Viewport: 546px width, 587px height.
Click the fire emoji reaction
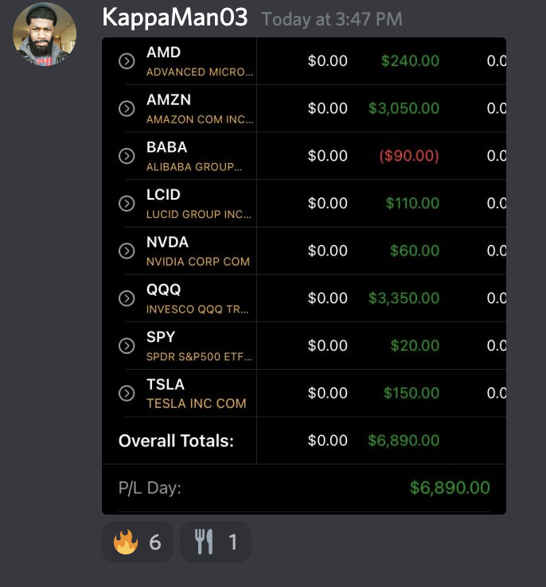(138, 542)
